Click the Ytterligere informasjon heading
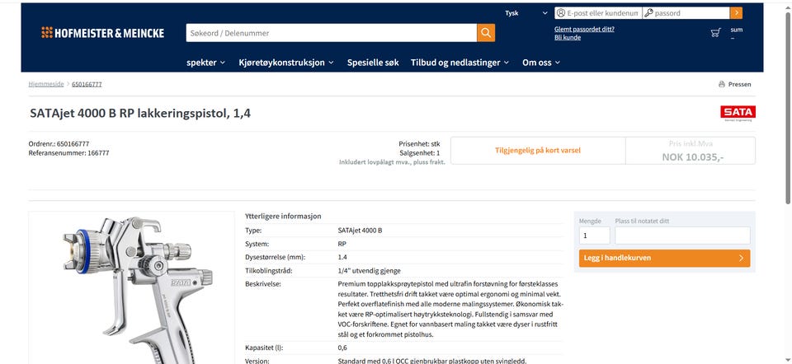The width and height of the screenshot is (792, 364). (x=283, y=217)
